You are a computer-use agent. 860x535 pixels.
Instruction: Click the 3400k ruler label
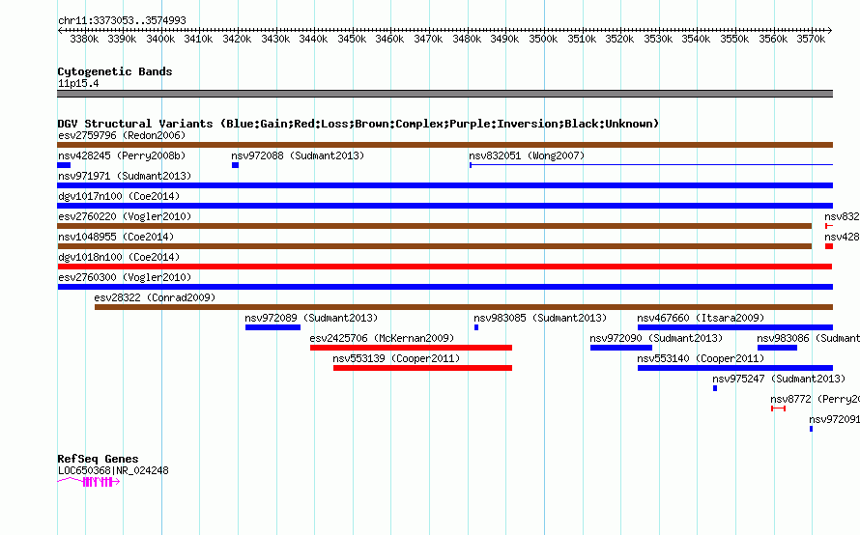click(x=160, y=39)
